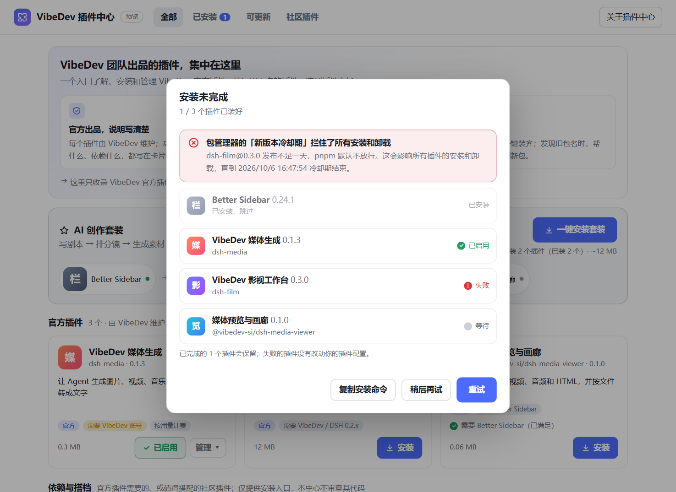
Task: Click the count badge on 已安装 tab
Action: (225, 17)
